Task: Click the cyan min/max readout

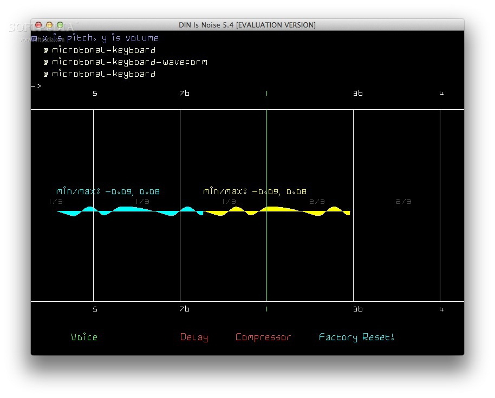Action: point(108,191)
